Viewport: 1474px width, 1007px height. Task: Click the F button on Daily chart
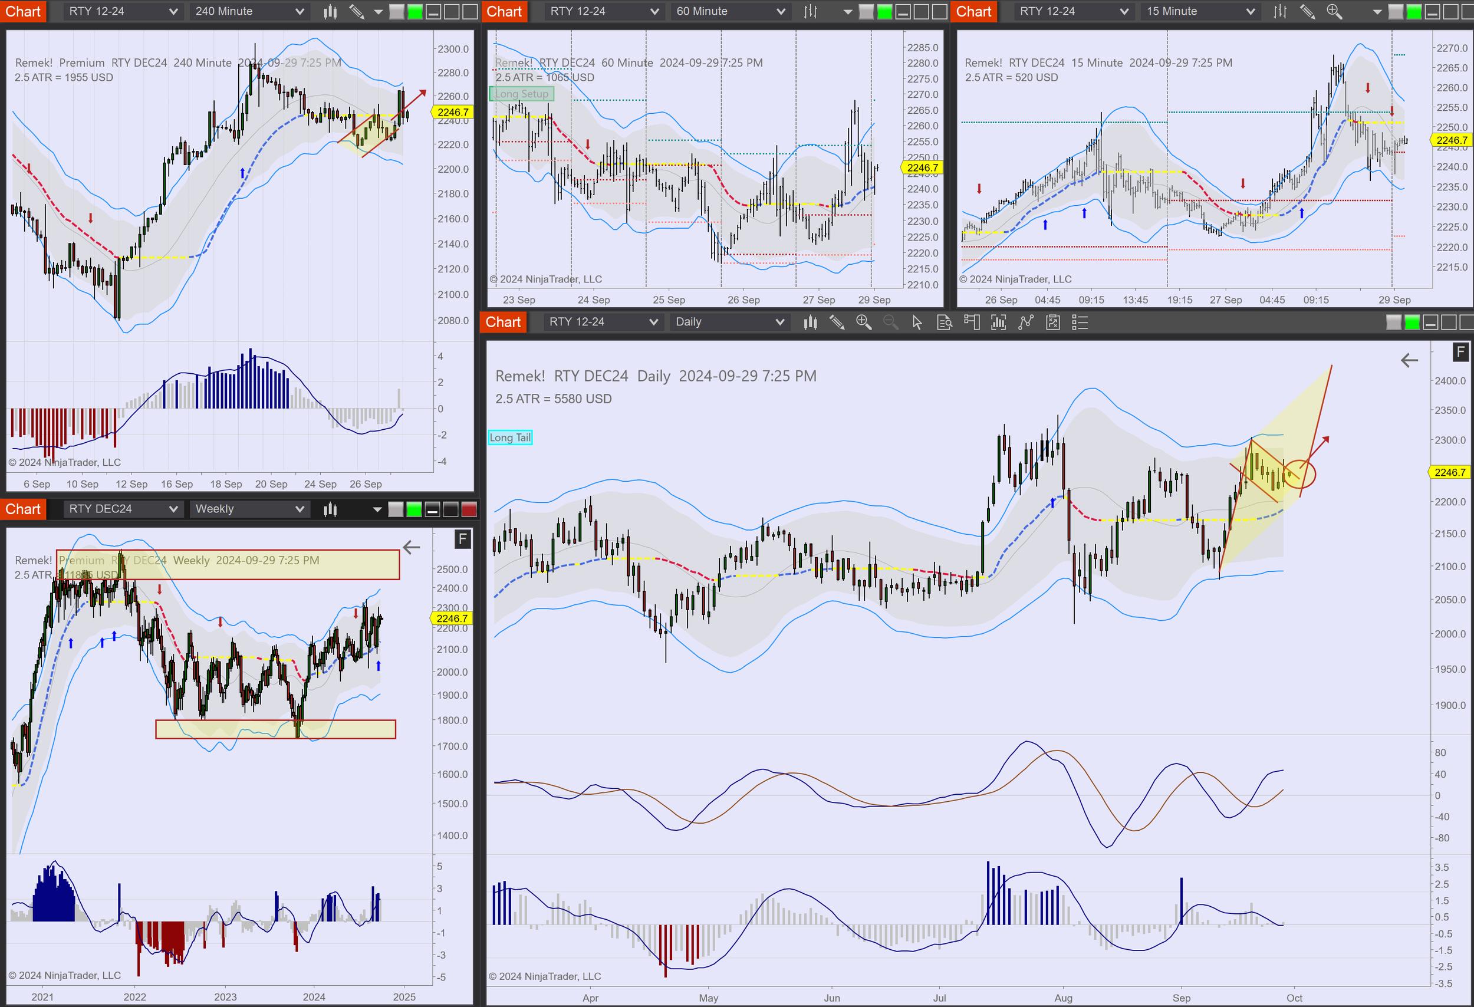1460,352
